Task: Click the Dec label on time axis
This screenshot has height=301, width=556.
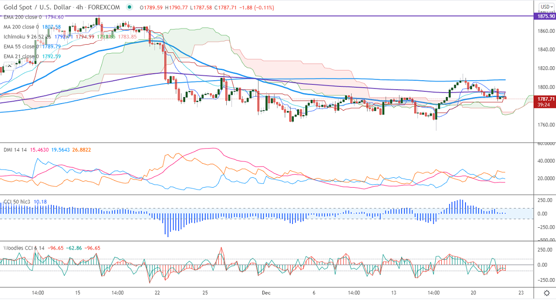Action: coord(266,293)
